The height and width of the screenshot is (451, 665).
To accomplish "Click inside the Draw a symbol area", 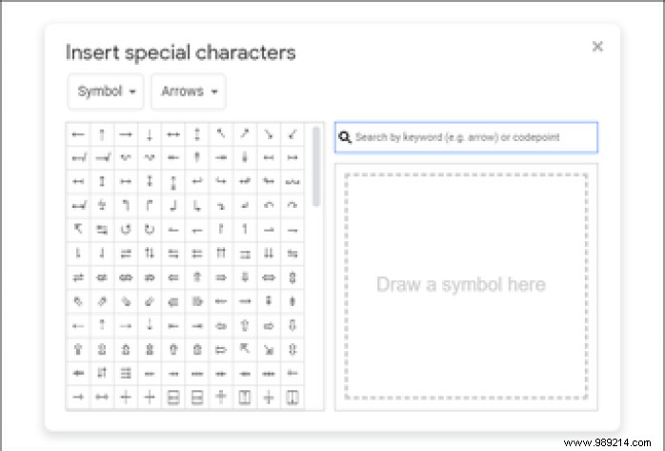I will point(466,286).
